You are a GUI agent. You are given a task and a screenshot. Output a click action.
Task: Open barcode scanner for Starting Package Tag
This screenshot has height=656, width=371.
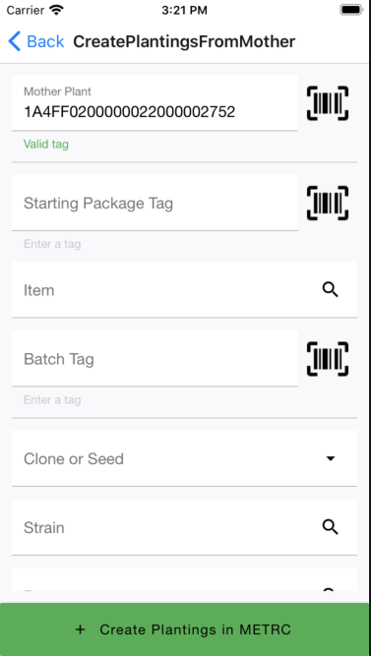point(328,203)
